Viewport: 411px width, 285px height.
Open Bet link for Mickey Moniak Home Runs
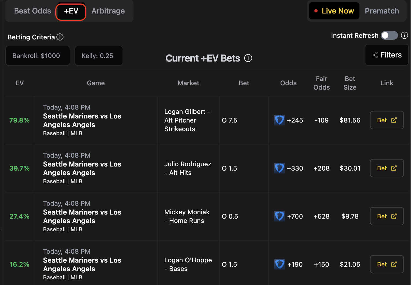[387, 216]
